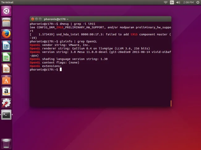Launch LibreOffice Writer
201x150 pixels.
6,46
